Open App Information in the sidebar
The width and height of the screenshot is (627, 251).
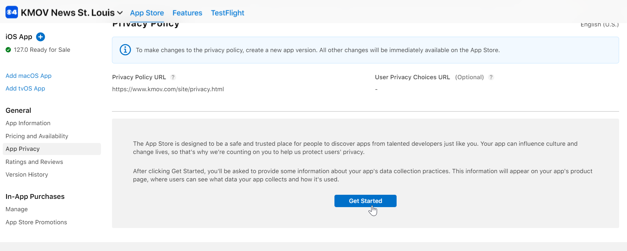tap(28, 123)
